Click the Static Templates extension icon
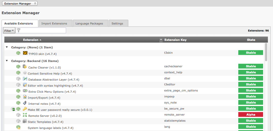Image resolution: width=273 pixels, height=131 pixels. (25, 121)
